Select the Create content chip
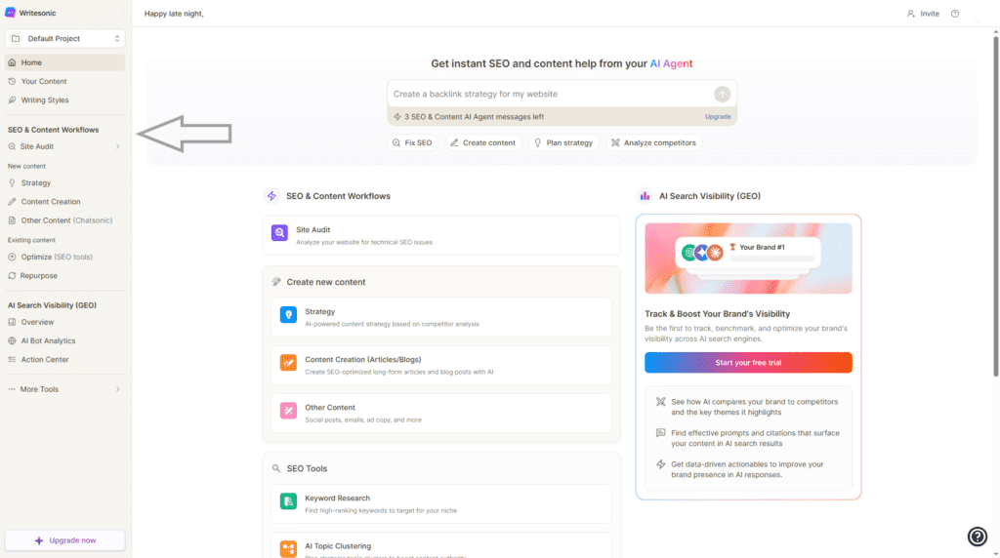The image size is (1000, 558). tap(482, 142)
